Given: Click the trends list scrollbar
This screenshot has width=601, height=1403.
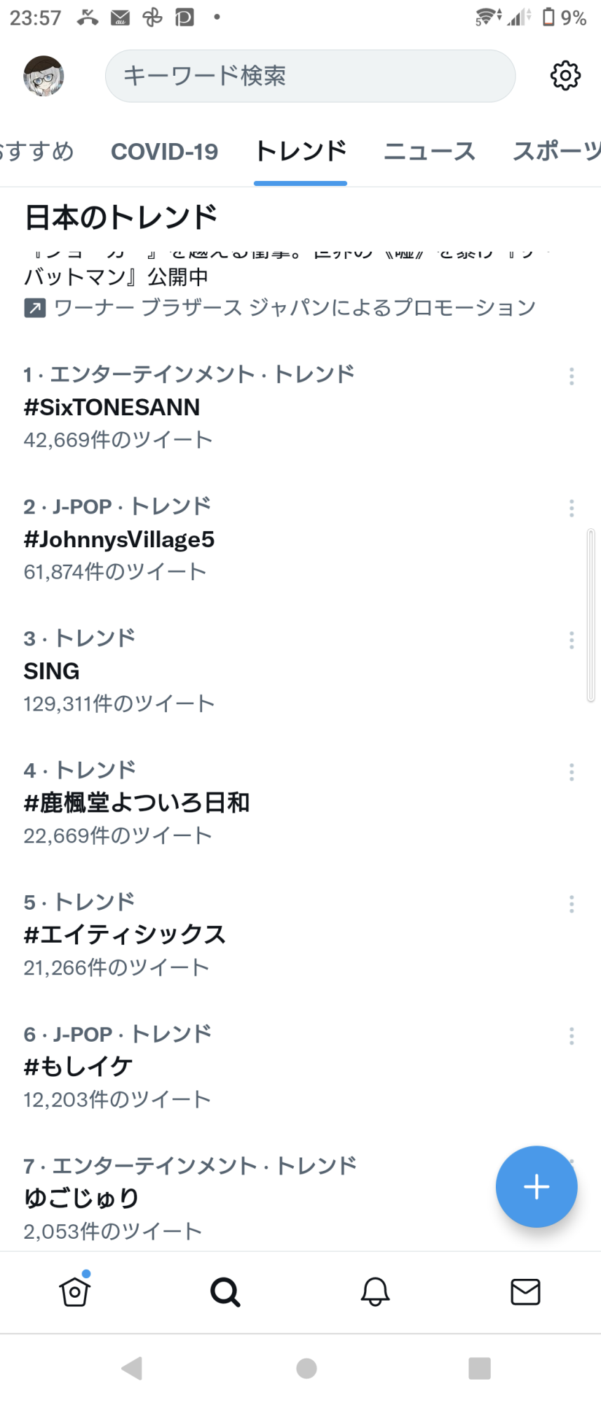Looking at the screenshot, I should (x=591, y=615).
